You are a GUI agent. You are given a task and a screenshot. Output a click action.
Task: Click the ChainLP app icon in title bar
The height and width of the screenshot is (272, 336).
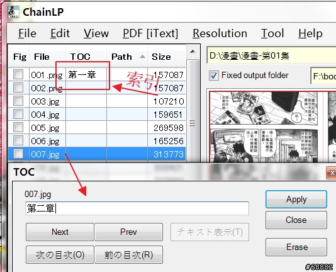[13, 12]
